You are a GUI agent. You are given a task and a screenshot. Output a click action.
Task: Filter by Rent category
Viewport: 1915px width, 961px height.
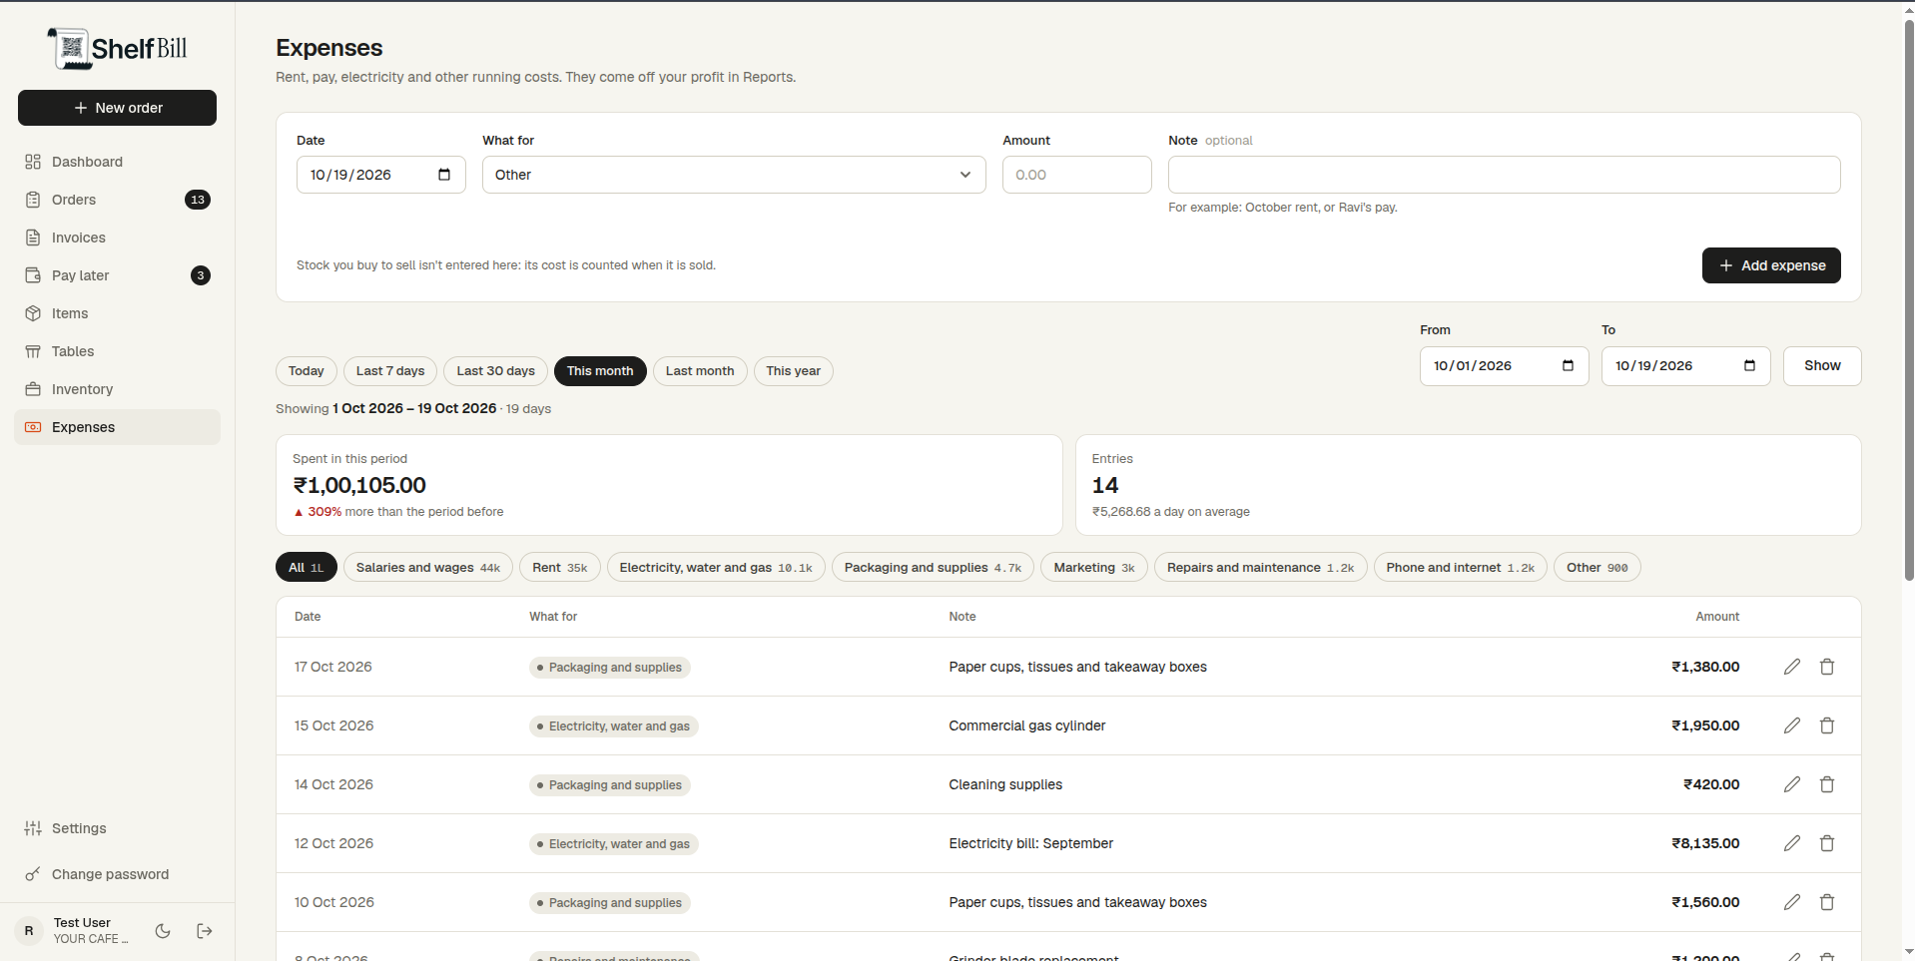(560, 568)
